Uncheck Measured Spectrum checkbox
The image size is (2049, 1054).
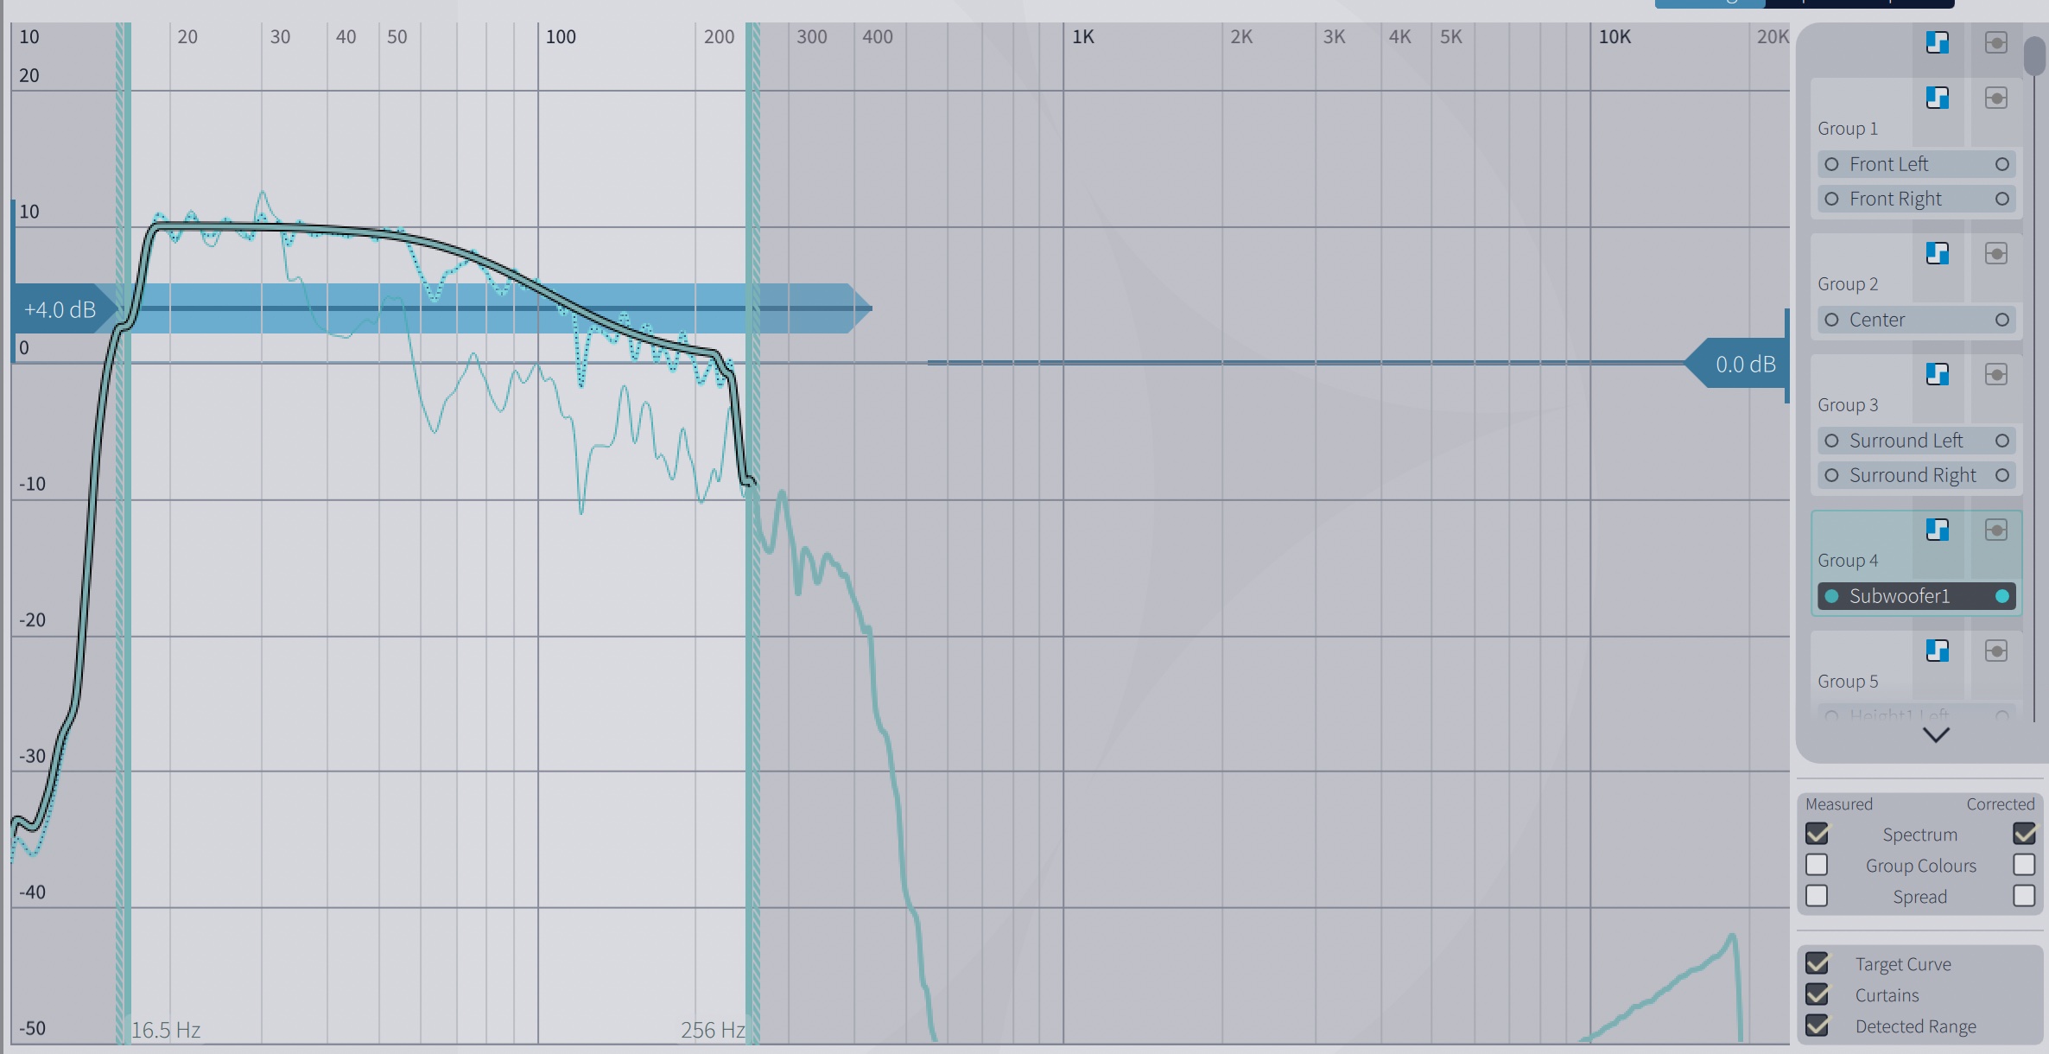1817,834
